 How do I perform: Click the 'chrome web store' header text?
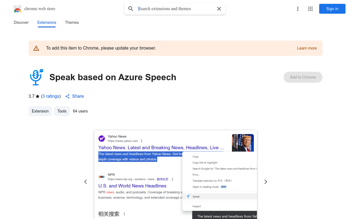40,9
